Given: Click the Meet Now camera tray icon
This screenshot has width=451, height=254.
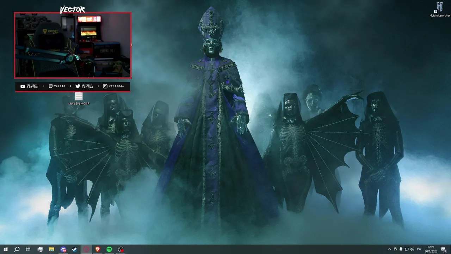Looking at the screenshot, I should tap(395, 249).
